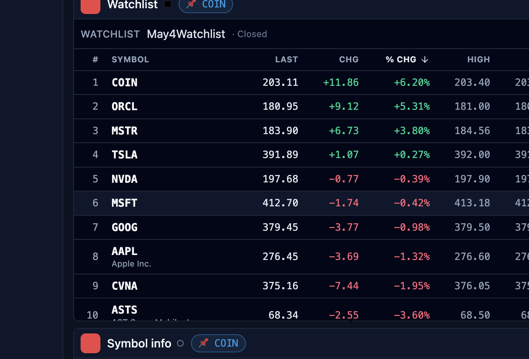Click the sort arrow next to % CHG

(x=425, y=59)
